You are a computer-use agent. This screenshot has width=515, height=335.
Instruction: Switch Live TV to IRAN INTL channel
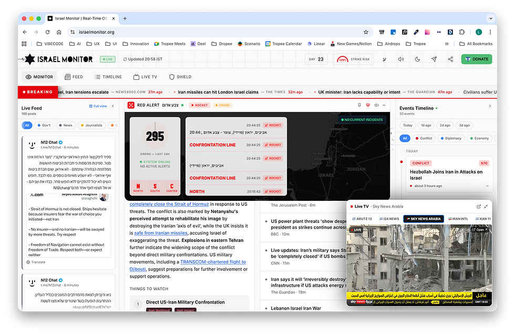[458, 219]
